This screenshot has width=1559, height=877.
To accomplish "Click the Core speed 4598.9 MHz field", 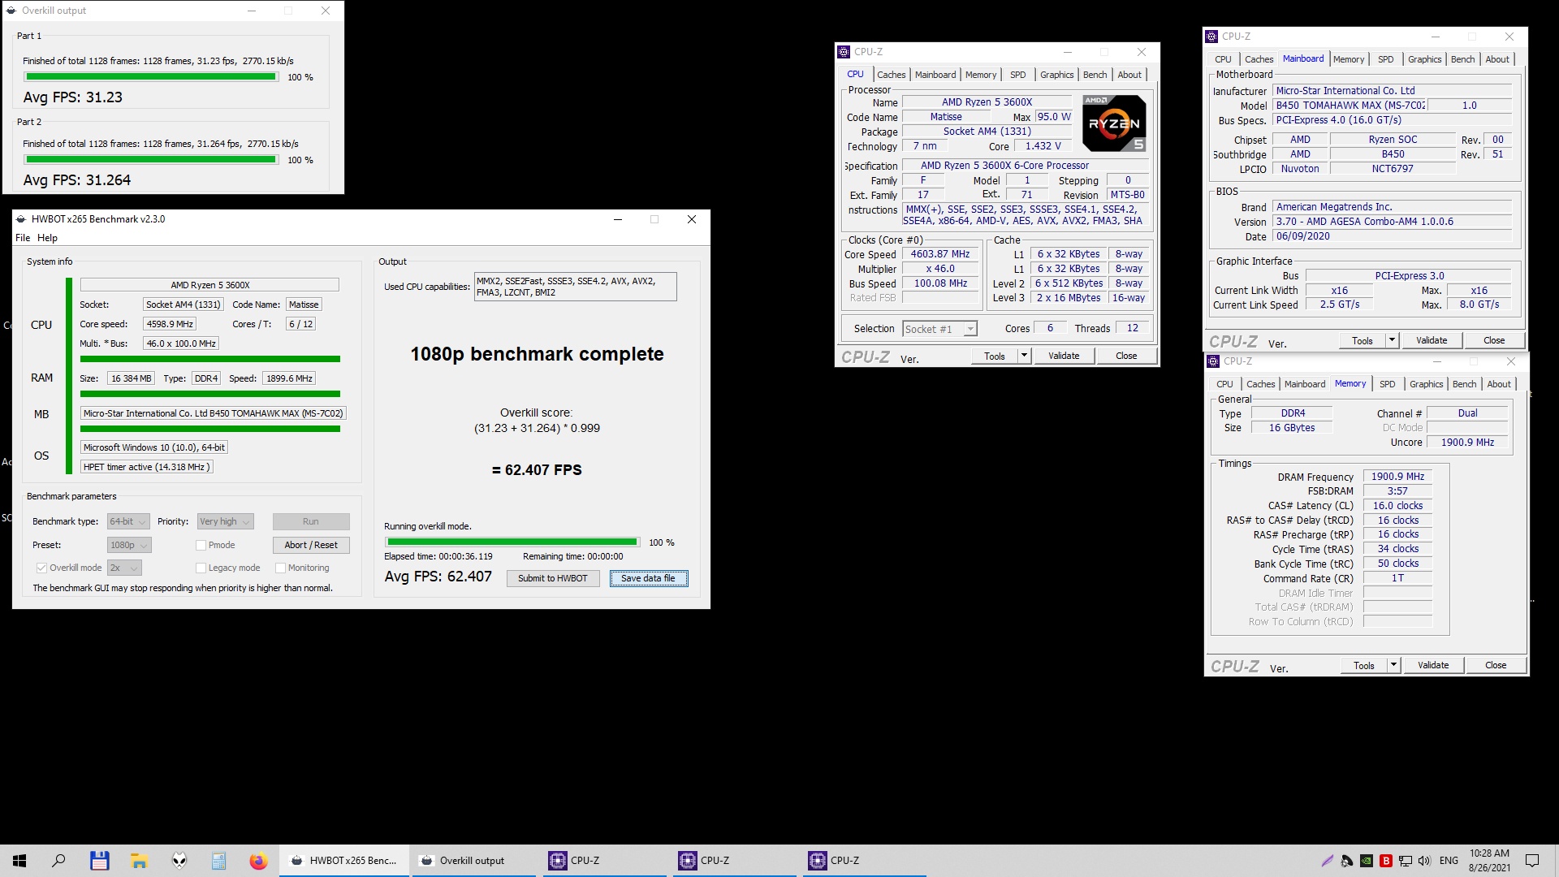I will click(170, 324).
